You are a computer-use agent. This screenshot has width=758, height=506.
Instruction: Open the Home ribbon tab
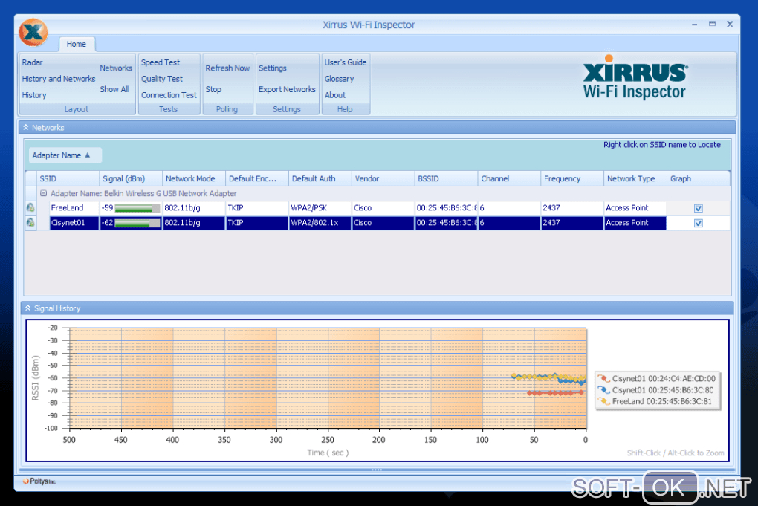[x=77, y=44]
